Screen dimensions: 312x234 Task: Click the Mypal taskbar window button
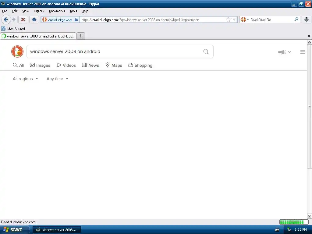pos(57,230)
